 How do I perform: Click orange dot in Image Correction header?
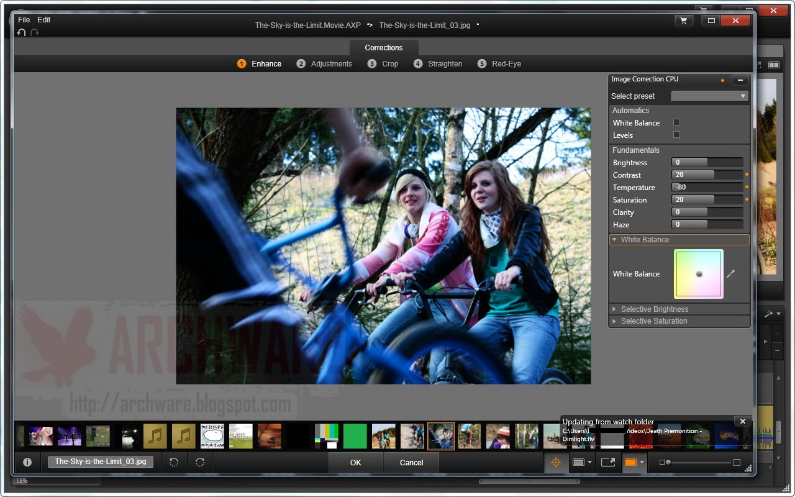click(722, 80)
